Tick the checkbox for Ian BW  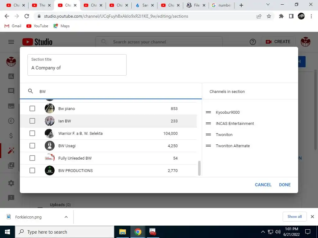32,121
